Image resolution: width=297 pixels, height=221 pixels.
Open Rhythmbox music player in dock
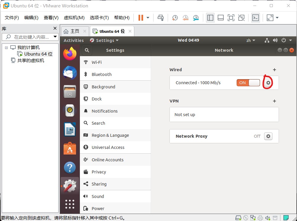pyautogui.click(x=70, y=110)
